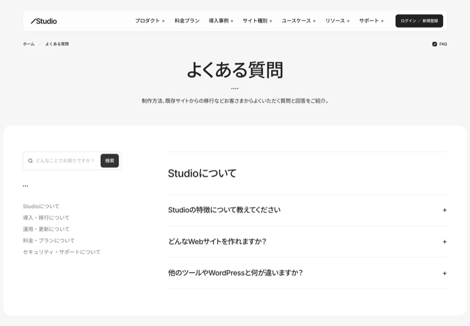The width and height of the screenshot is (470, 326).
Task: Expand the ユースケース menu
Action: click(x=298, y=21)
